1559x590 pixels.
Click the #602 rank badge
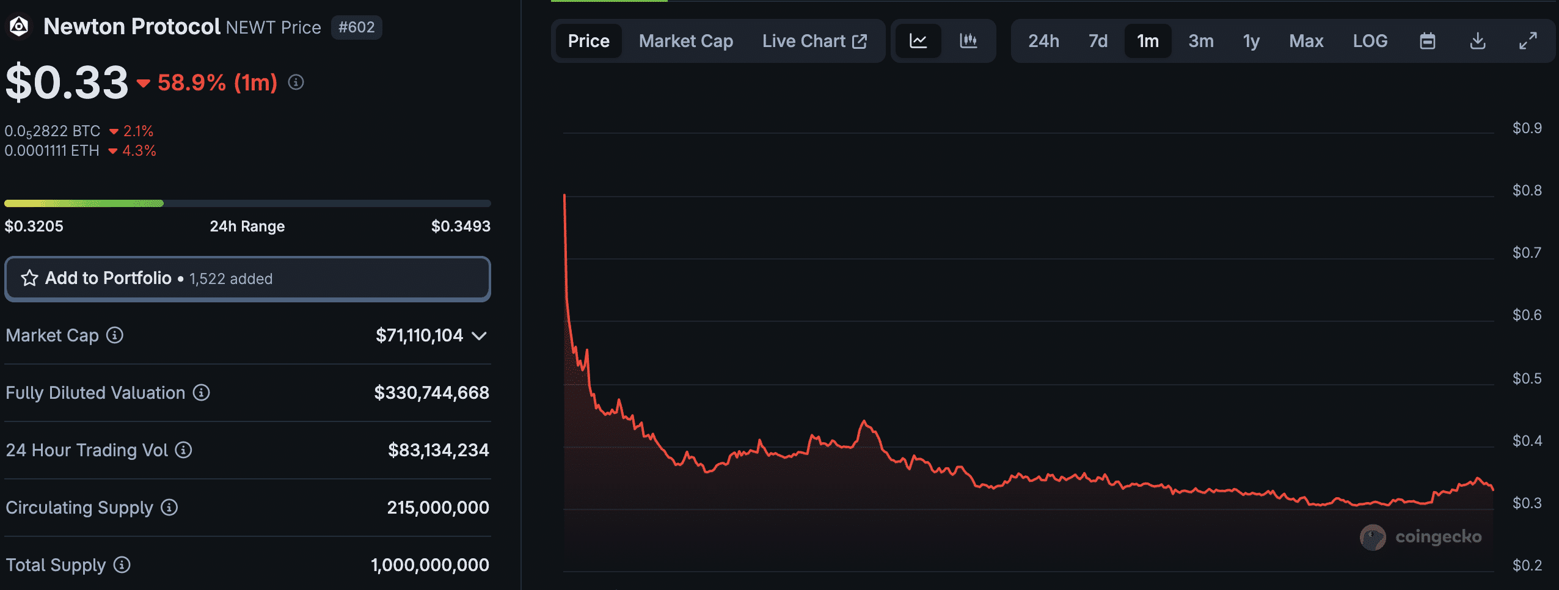357,27
